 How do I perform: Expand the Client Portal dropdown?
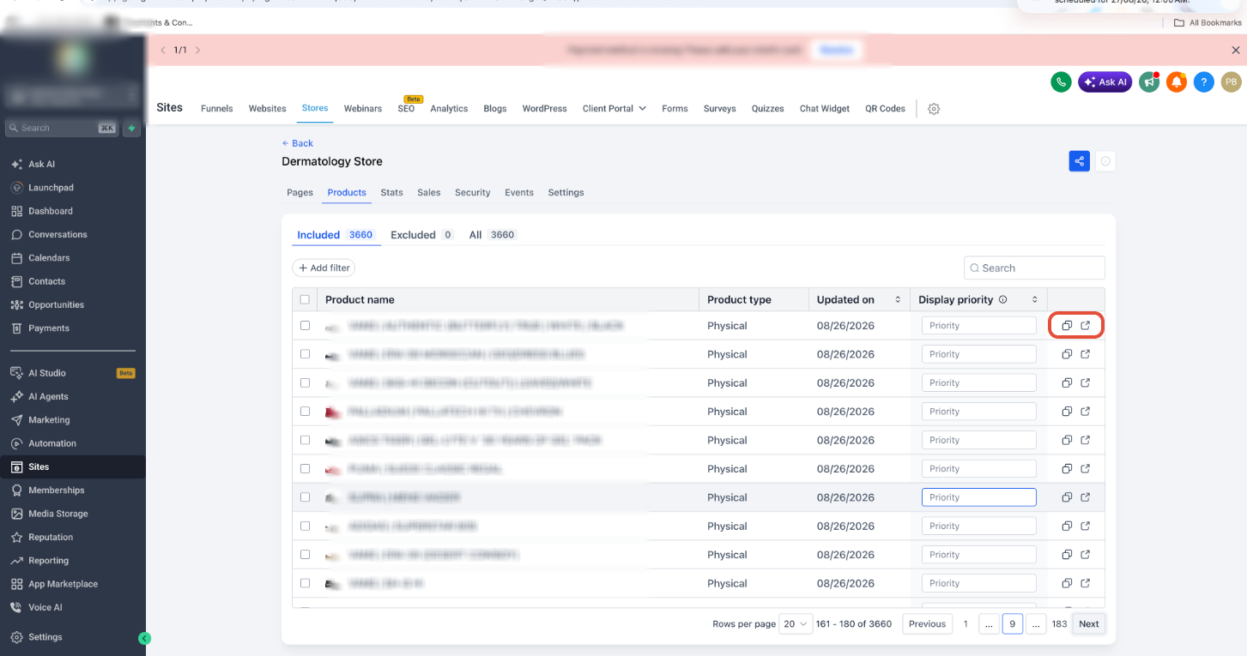[x=614, y=109]
